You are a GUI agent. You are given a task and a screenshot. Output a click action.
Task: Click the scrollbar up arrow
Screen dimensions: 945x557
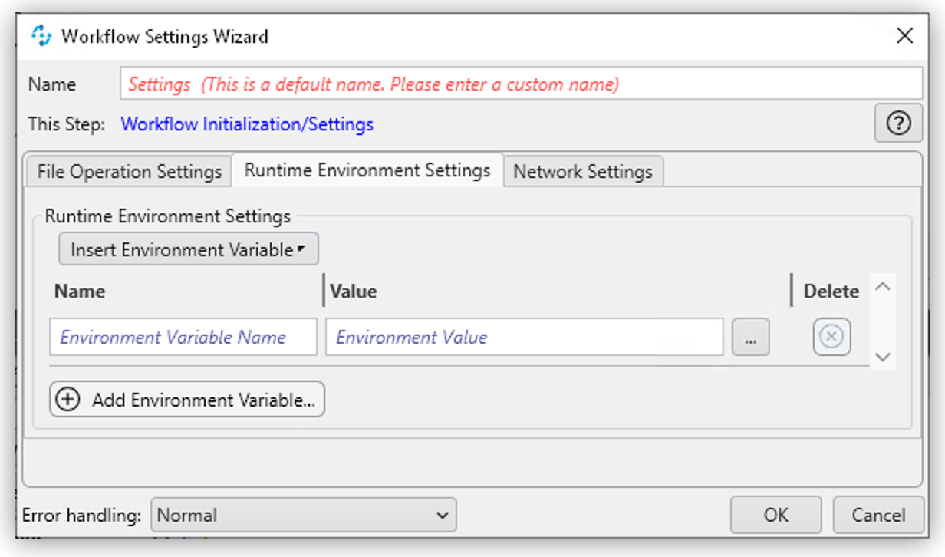point(882,285)
